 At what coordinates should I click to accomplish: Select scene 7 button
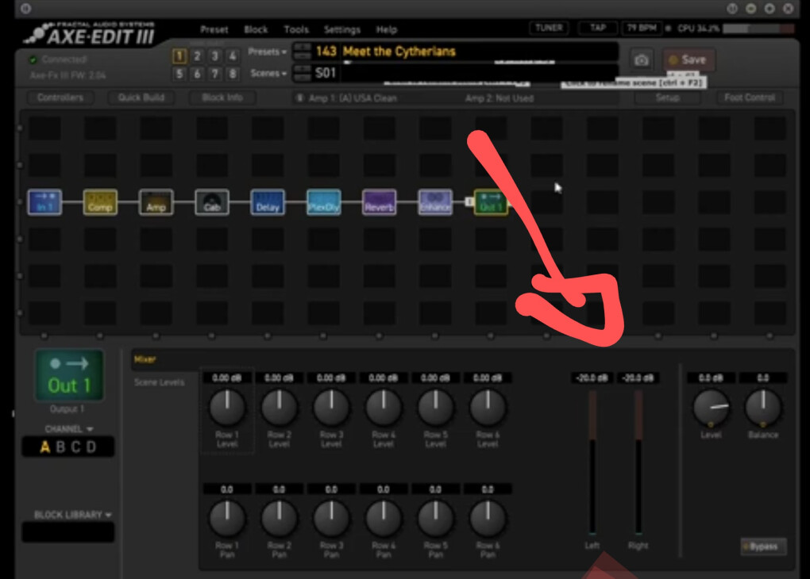pos(215,74)
